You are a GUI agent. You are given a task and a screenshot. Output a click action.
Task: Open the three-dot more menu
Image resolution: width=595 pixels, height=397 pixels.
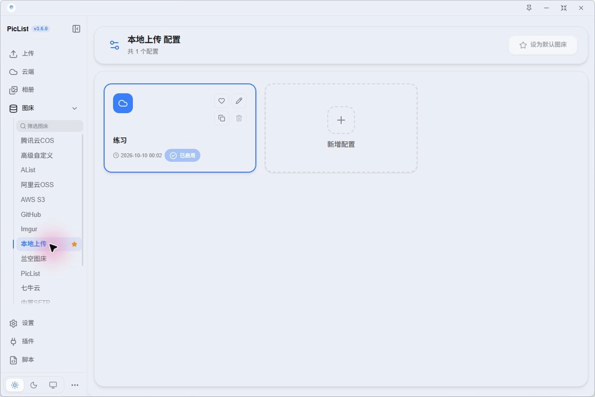tap(75, 385)
